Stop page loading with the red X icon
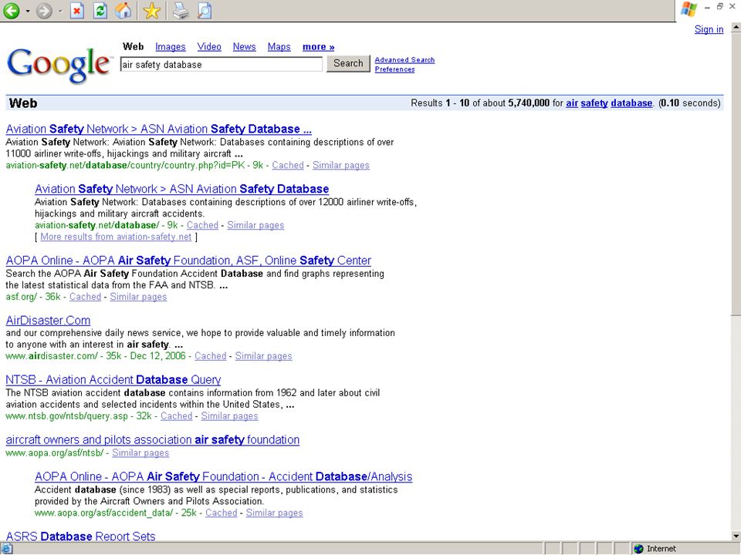 (77, 10)
